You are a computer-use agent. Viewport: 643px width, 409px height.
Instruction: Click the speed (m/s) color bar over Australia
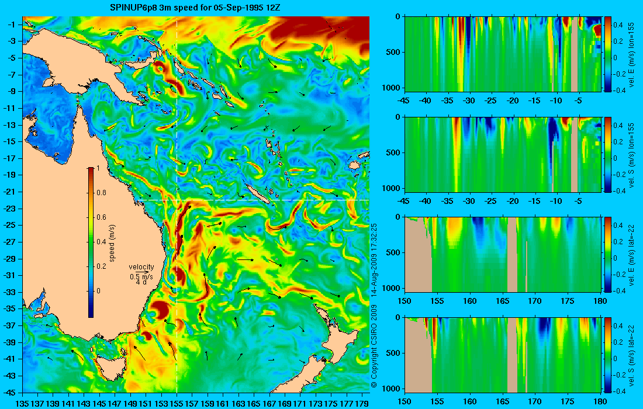click(x=91, y=242)
